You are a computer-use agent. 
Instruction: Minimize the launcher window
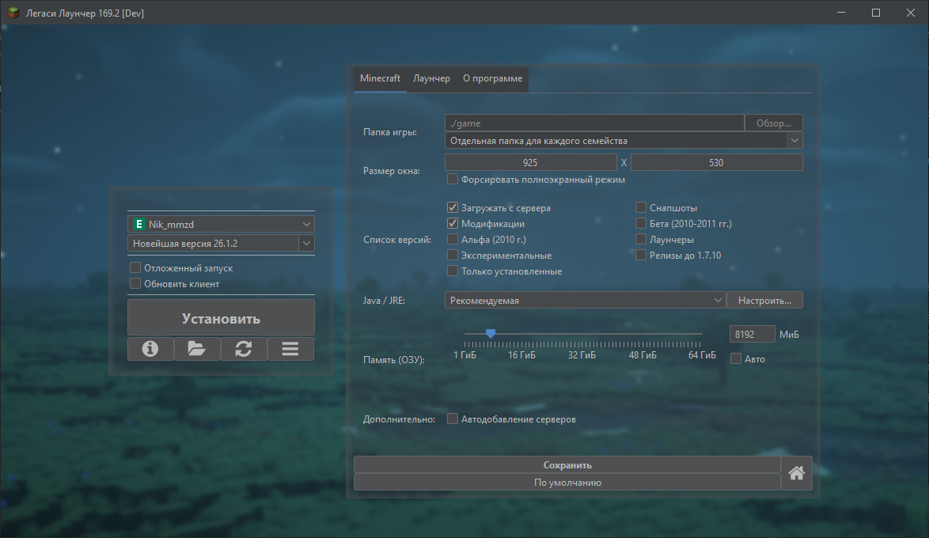tap(841, 13)
